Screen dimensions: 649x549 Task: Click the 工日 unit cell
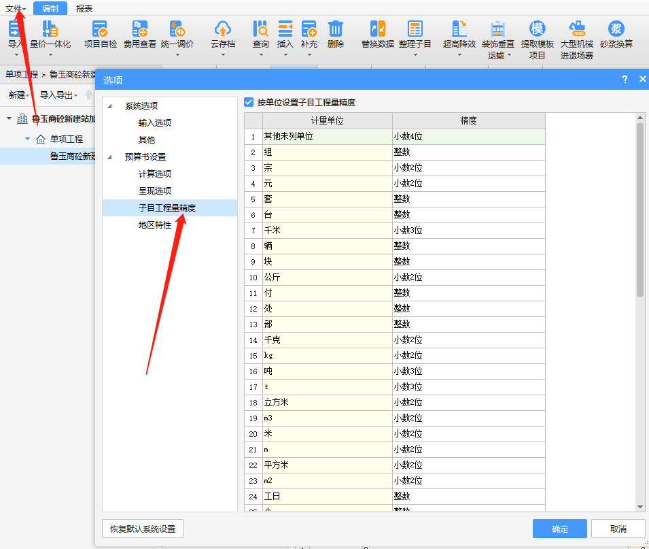click(x=328, y=497)
